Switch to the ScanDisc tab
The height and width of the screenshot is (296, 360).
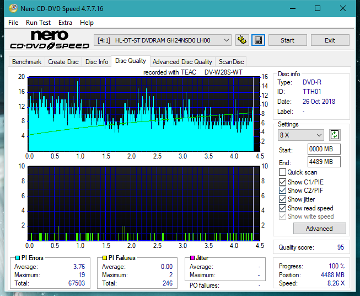pos(231,62)
